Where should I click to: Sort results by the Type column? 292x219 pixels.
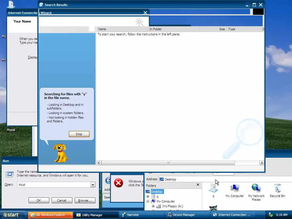point(244,29)
